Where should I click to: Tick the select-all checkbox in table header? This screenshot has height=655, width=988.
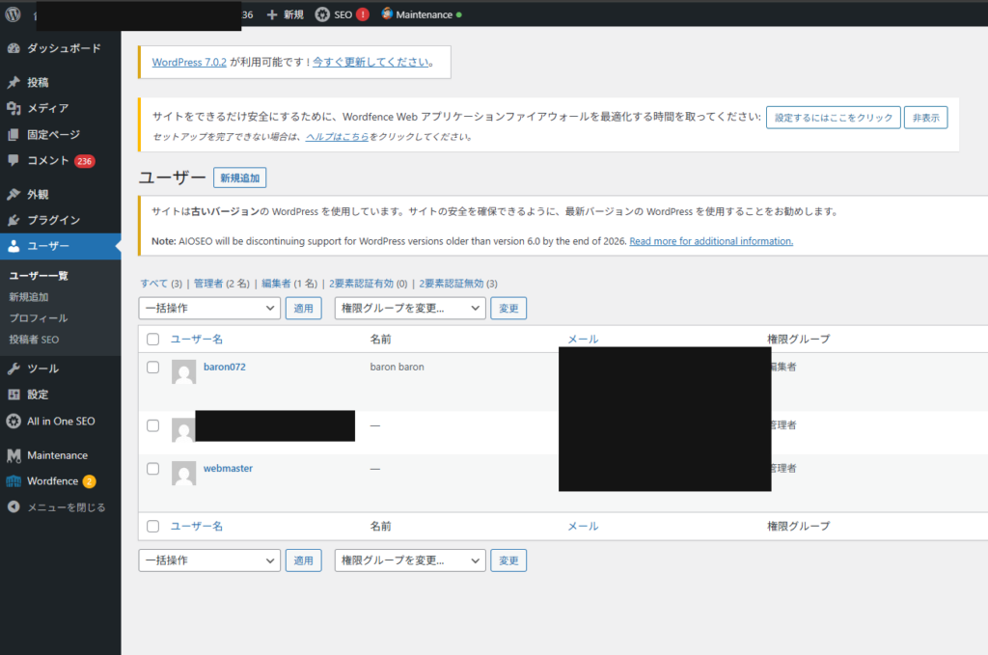153,340
